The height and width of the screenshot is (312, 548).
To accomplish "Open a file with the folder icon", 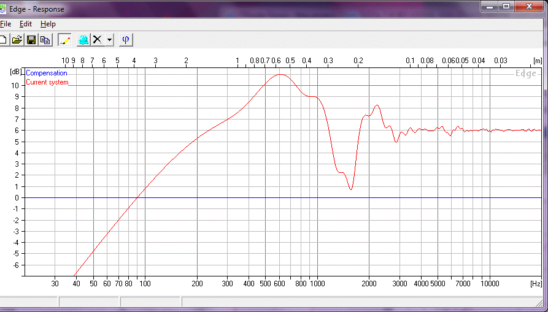I will (x=17, y=40).
